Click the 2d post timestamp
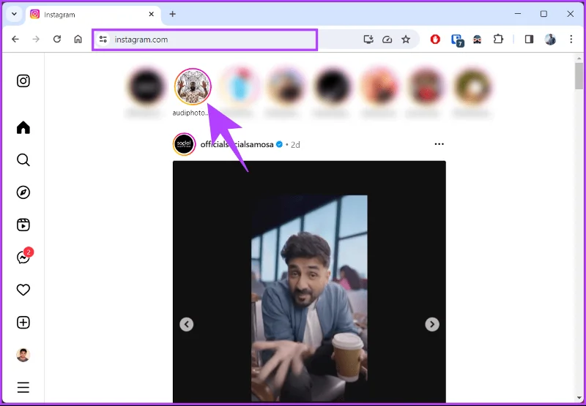Image resolution: width=586 pixels, height=406 pixels. [x=295, y=145]
